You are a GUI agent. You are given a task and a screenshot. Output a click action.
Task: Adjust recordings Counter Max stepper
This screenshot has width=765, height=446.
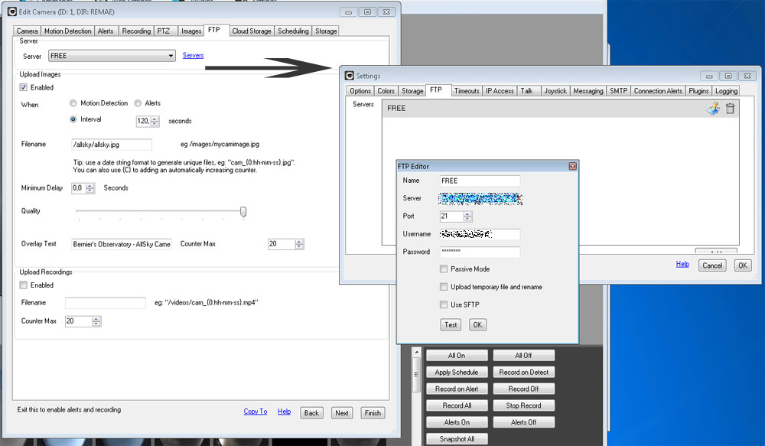[x=96, y=321]
